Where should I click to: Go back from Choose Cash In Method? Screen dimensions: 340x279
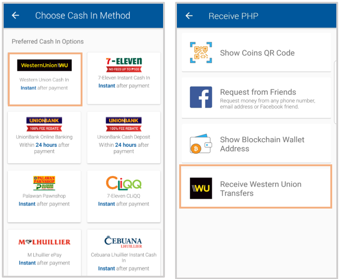15,15
